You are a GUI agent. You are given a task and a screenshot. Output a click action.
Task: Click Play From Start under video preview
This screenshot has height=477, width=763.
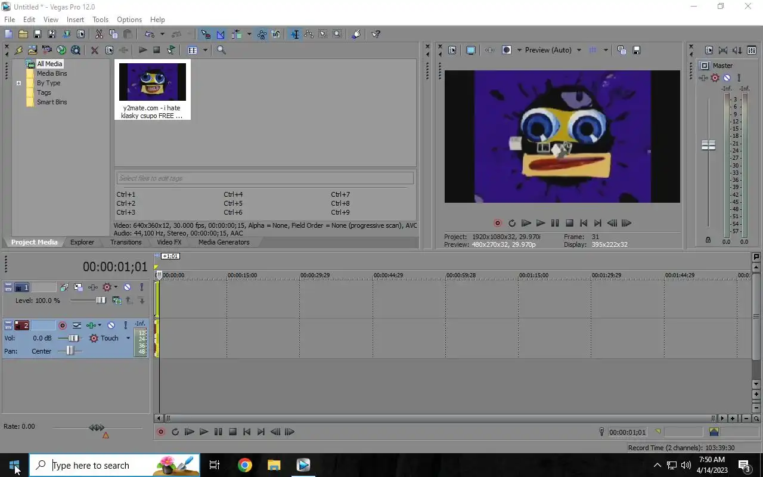[x=526, y=223]
